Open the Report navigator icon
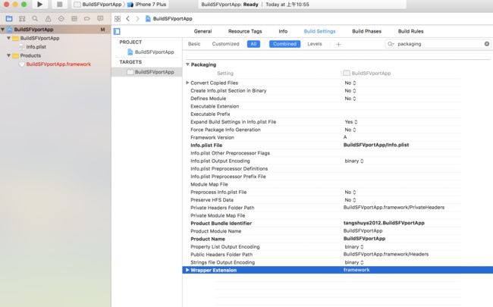Screen dimensions: 493x307 tap(100, 18)
